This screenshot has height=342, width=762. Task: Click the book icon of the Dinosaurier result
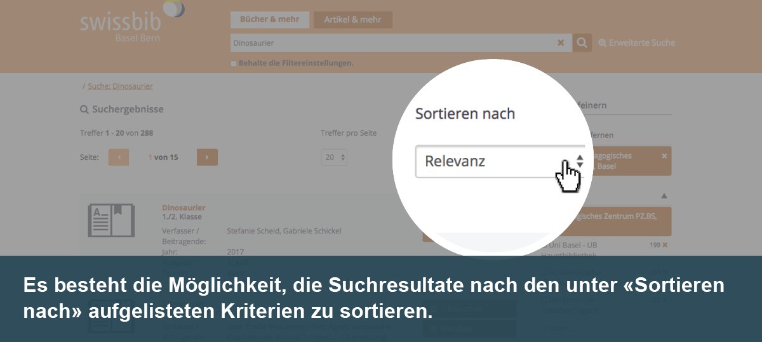coord(111,220)
